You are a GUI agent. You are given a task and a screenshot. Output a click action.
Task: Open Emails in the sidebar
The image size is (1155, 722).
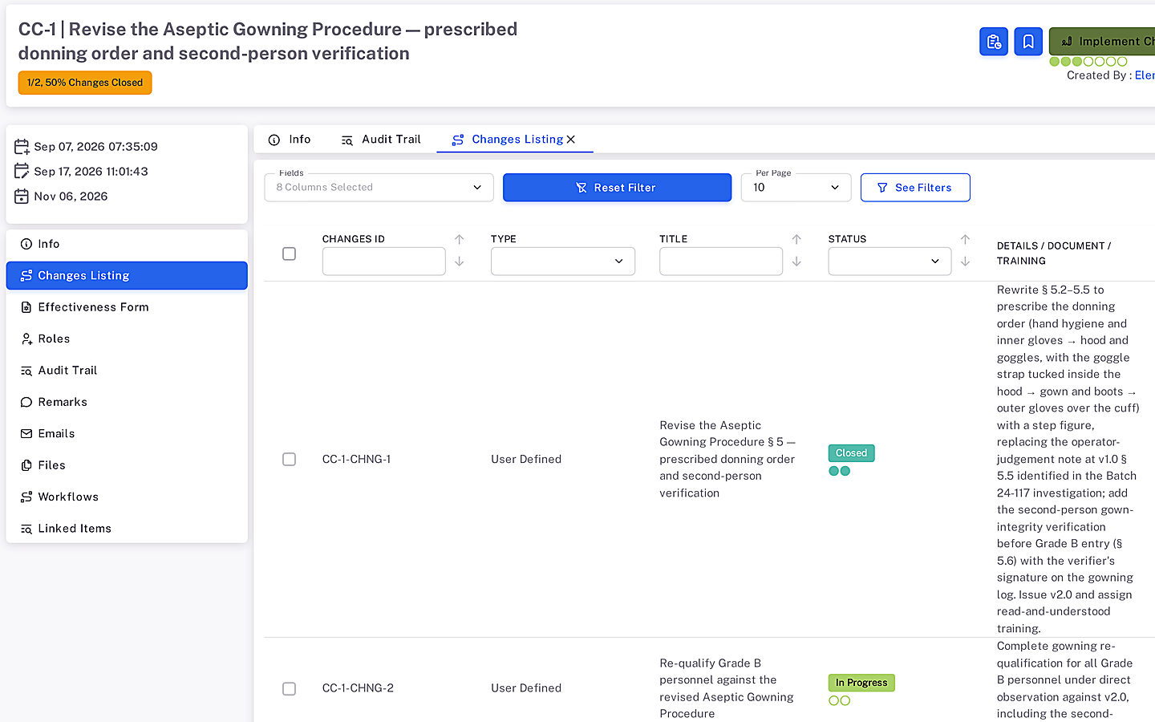point(127,433)
